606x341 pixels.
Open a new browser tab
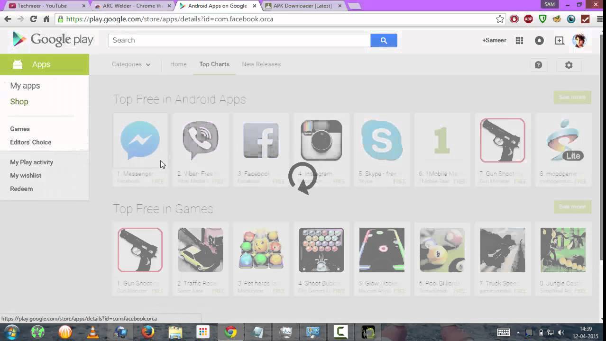tap(354, 6)
